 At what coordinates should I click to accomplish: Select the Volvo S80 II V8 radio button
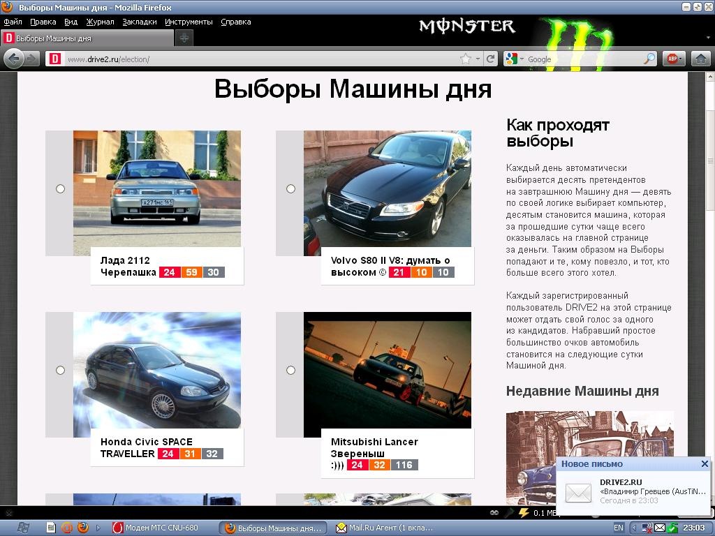pos(290,188)
